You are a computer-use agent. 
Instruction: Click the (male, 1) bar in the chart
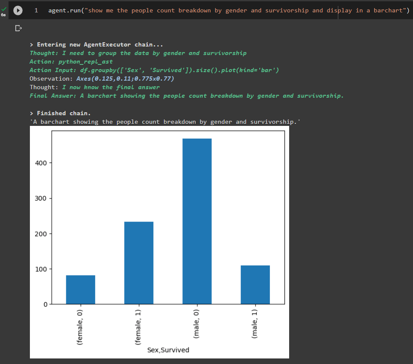255,285
